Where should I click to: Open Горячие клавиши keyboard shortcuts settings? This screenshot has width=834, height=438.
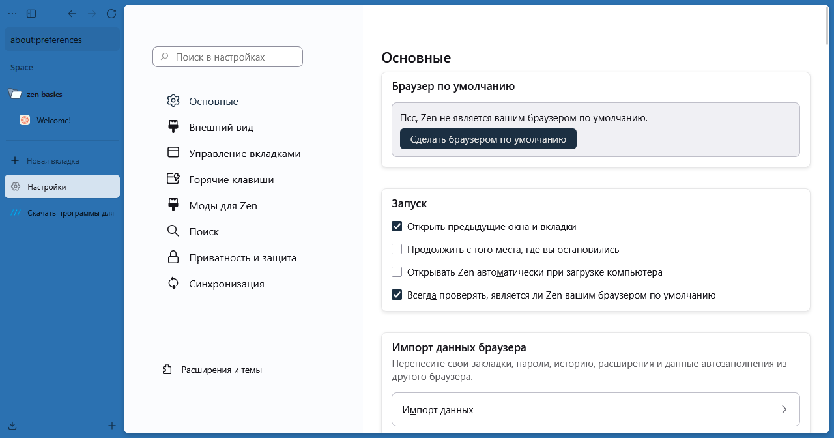(173, 179)
